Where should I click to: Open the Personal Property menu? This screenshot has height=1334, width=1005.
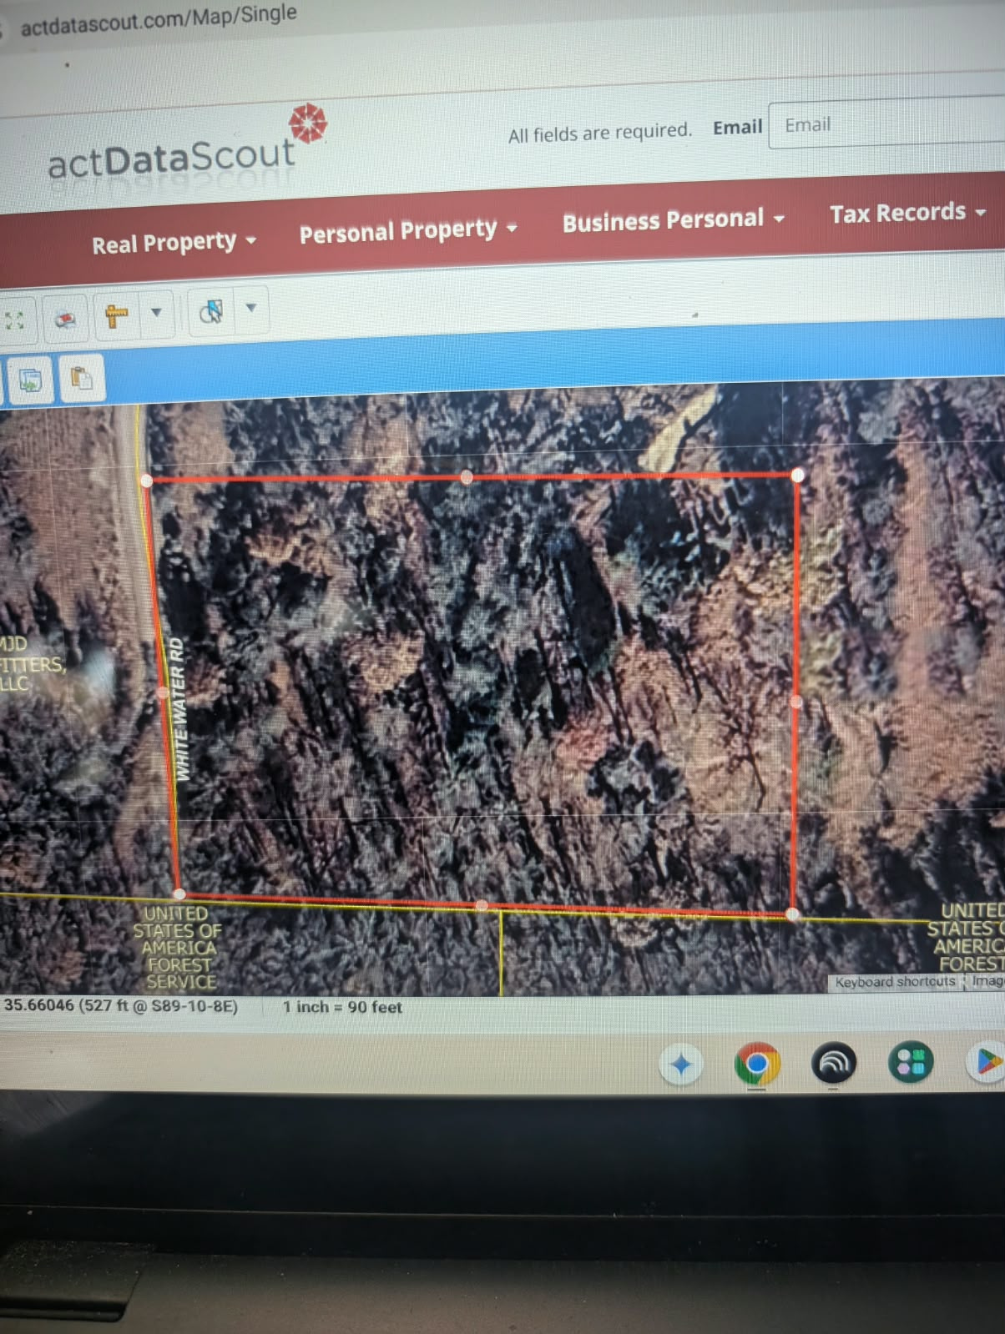(408, 232)
